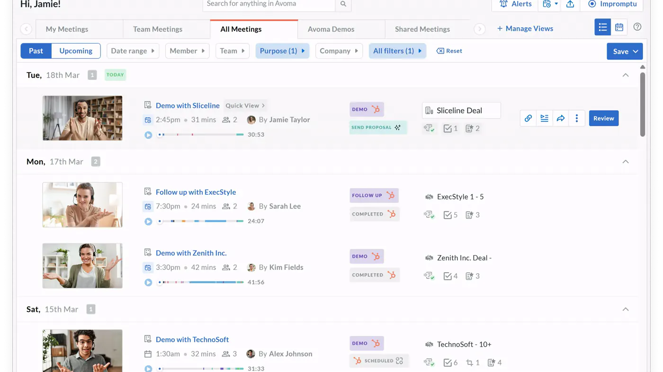The image size is (663, 372).
Task: Click HubSpot icon on Follow Up tag
Action: 390,195
